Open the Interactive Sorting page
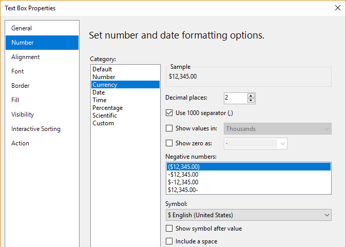This screenshot has width=346, height=247. [x=36, y=129]
